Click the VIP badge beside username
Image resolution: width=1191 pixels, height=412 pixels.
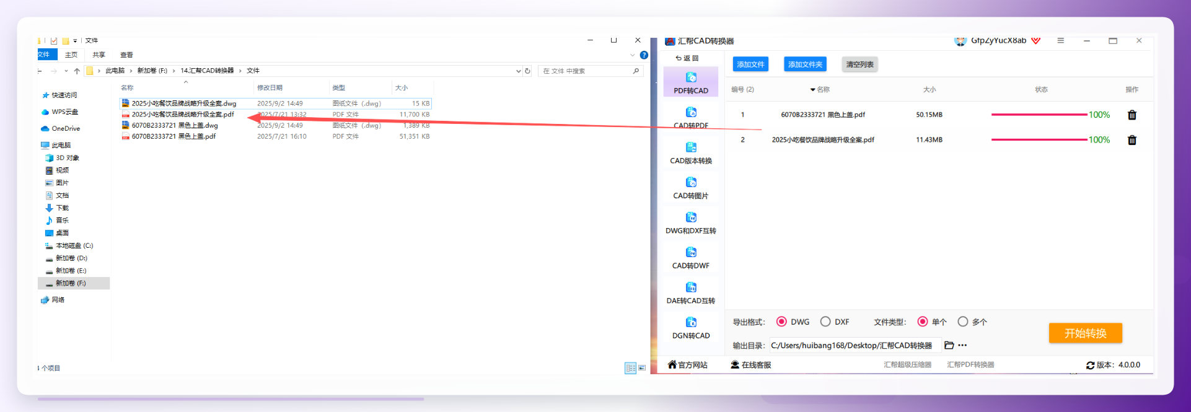[x=1036, y=40]
